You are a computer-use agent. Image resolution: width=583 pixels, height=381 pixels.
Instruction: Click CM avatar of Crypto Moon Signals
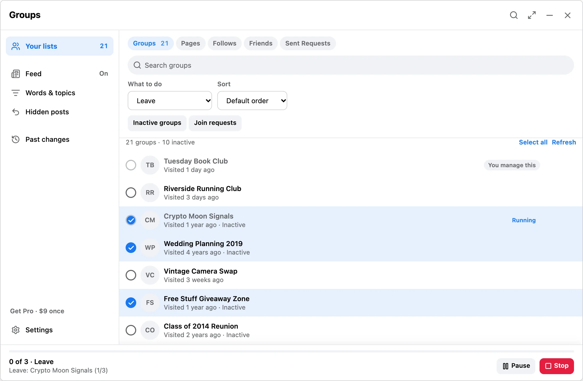point(150,220)
